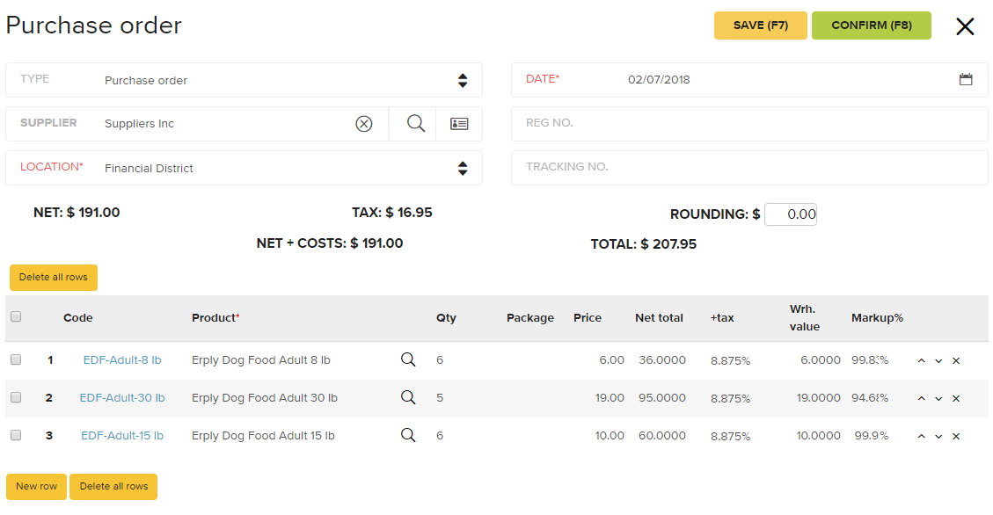Select the checkbox for row 3

[x=16, y=435]
